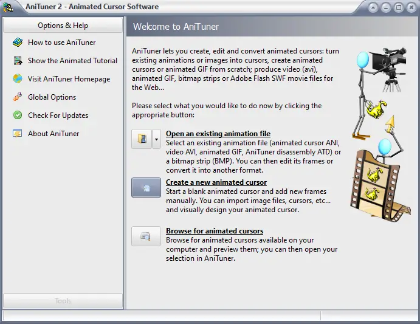Viewport: 420px width, 324px height.
Task: Click the status bar at the window bottom
Action: click(210, 315)
